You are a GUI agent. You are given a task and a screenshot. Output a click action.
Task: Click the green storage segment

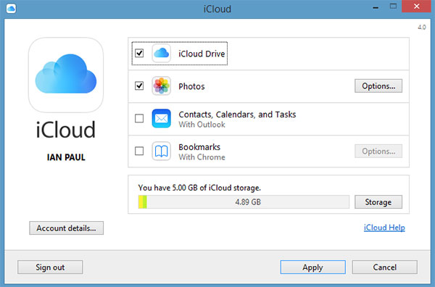coord(144,202)
